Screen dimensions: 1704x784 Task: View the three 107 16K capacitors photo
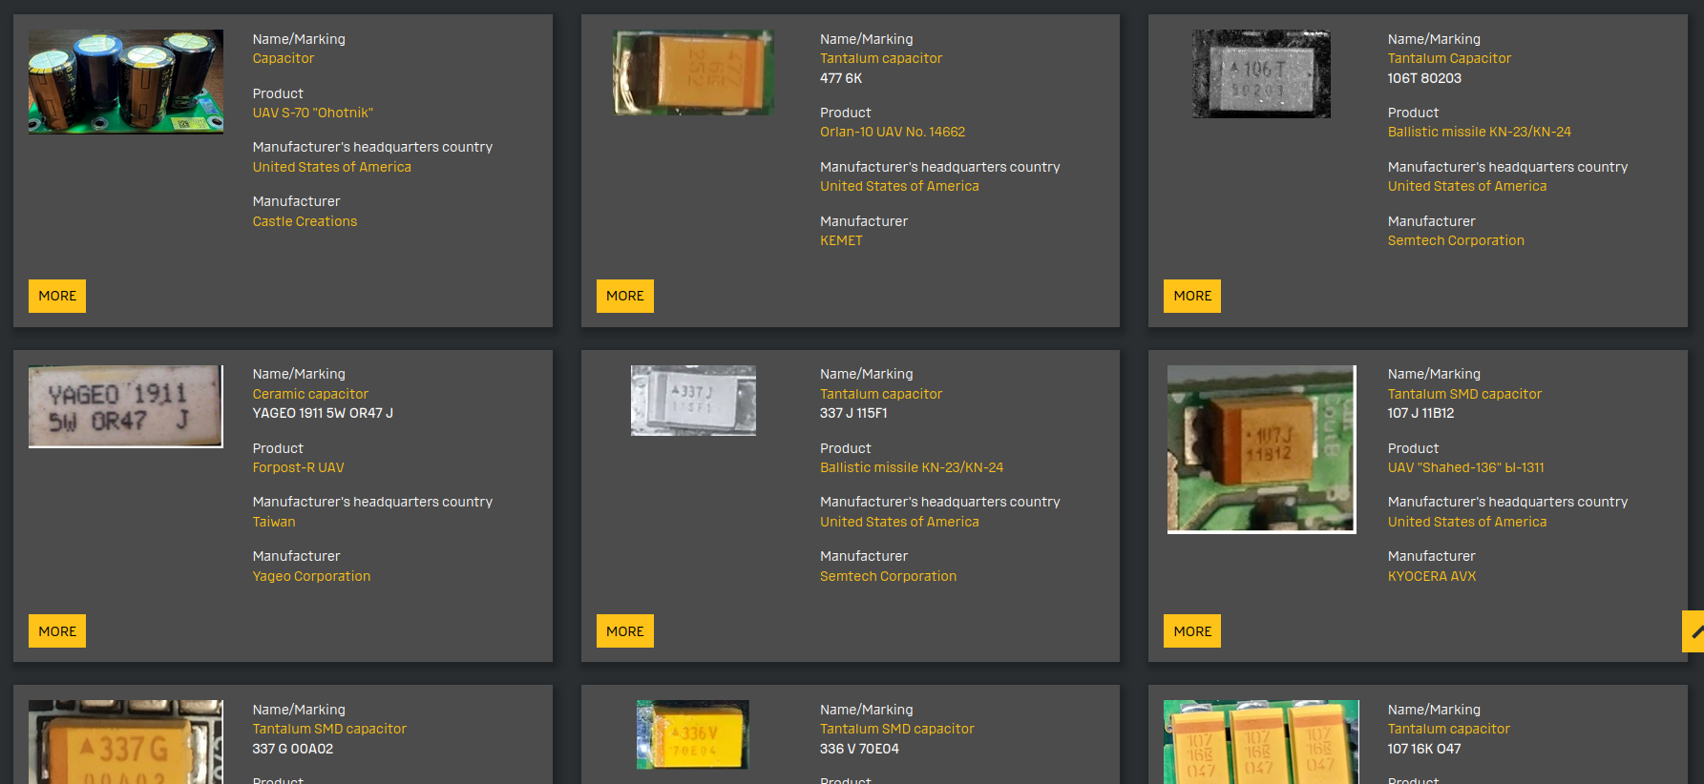click(x=1261, y=742)
